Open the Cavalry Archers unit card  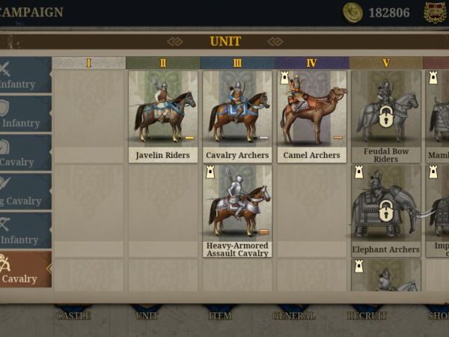point(237,117)
